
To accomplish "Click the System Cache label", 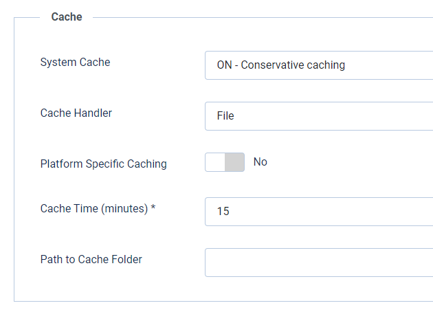I will point(75,63).
